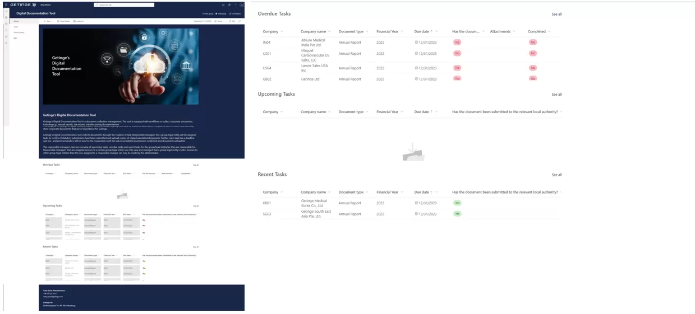Expand the Company column dropdown in Overdue Tasks
695x314 pixels.
281,32
